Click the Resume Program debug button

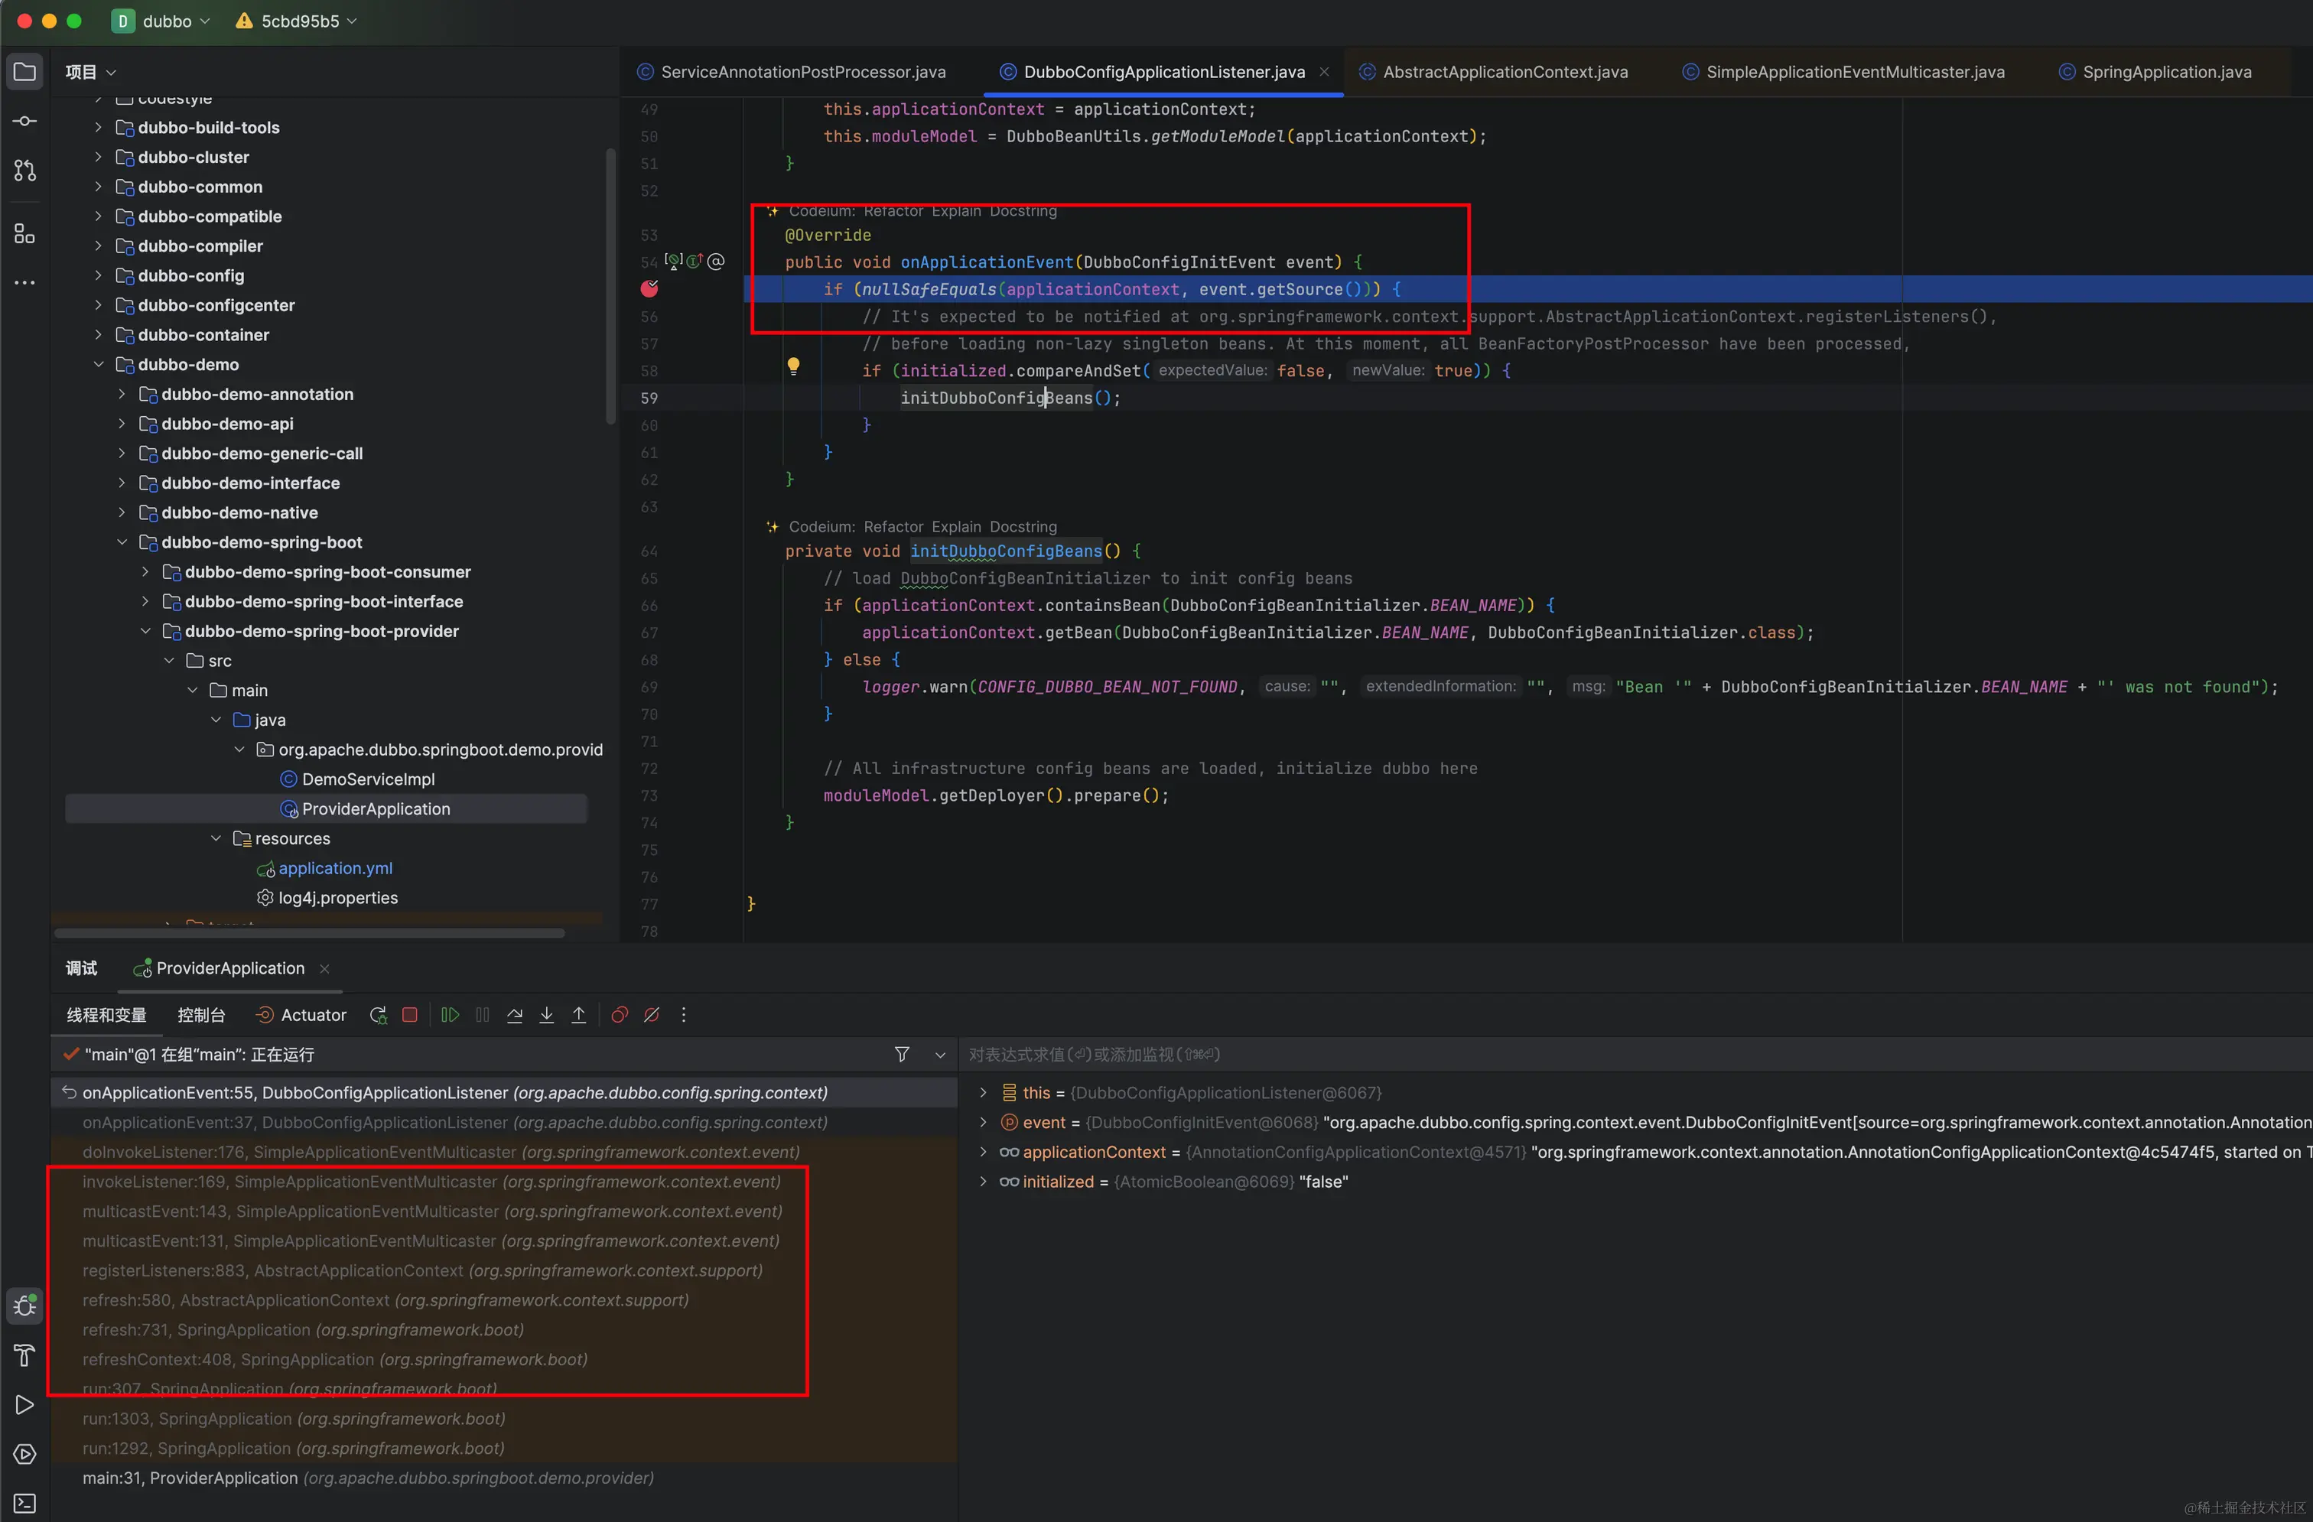(x=449, y=1015)
